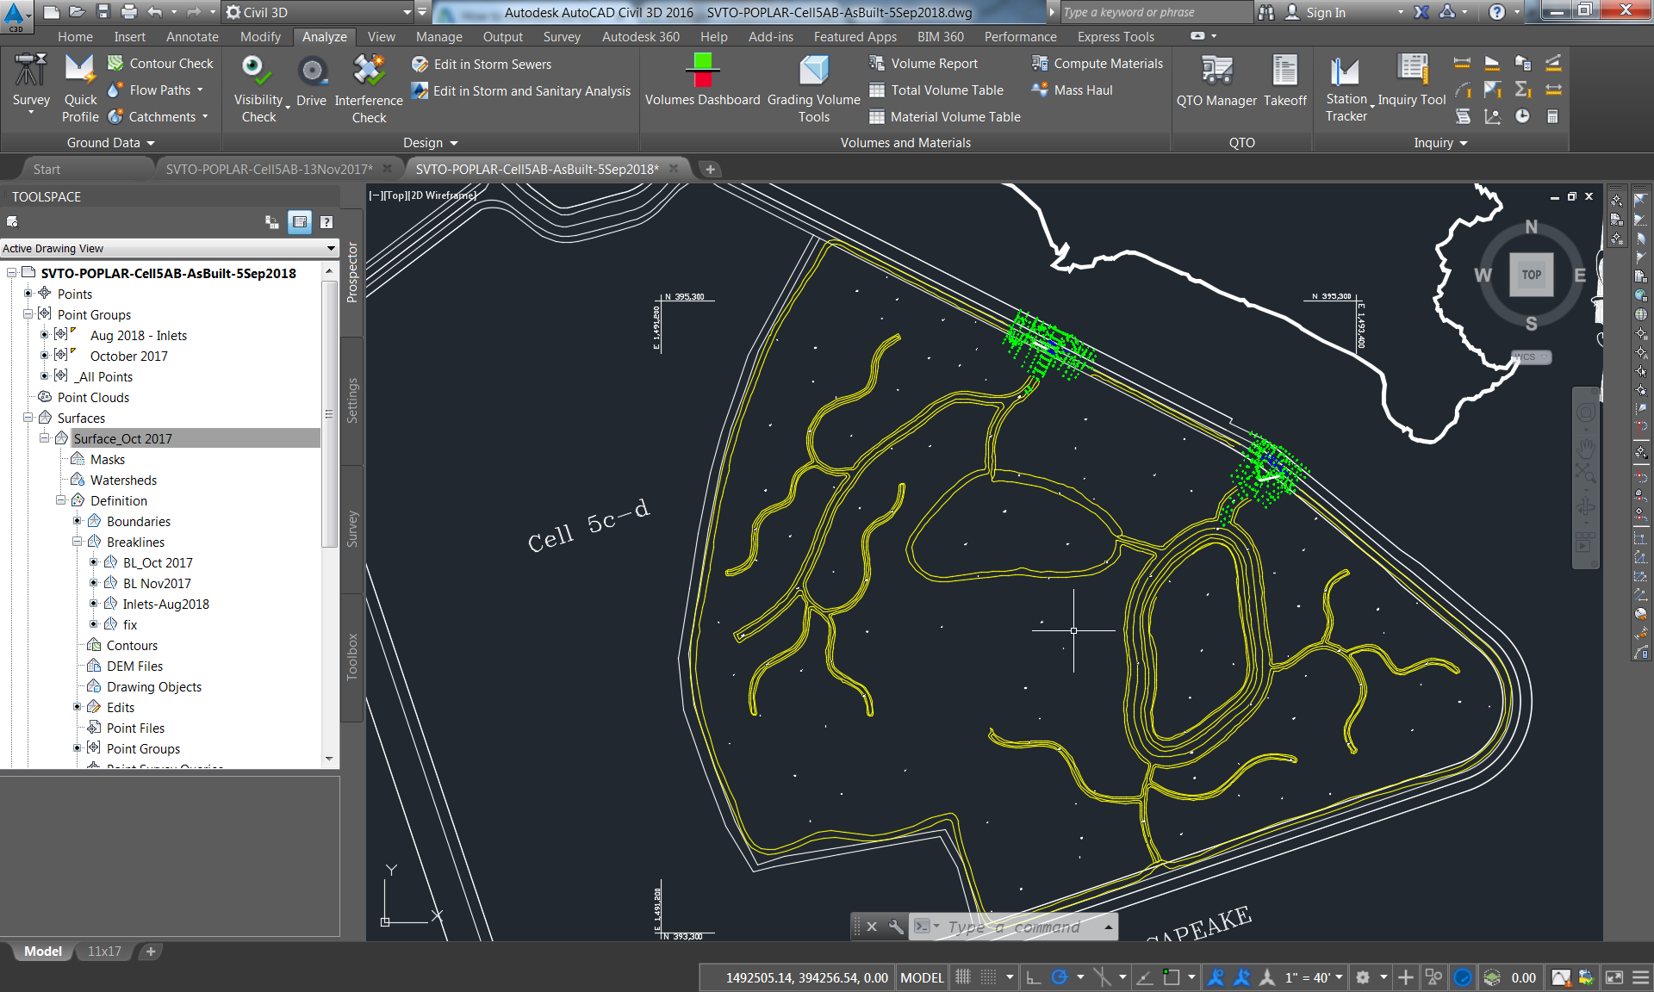Toggle grid display in status bar
The height and width of the screenshot is (992, 1654).
pos(963,977)
